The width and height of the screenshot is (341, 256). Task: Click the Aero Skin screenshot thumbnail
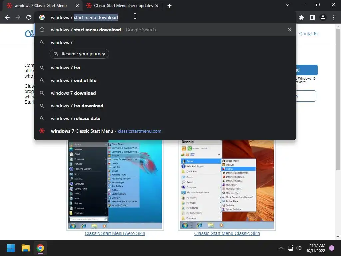115,184
